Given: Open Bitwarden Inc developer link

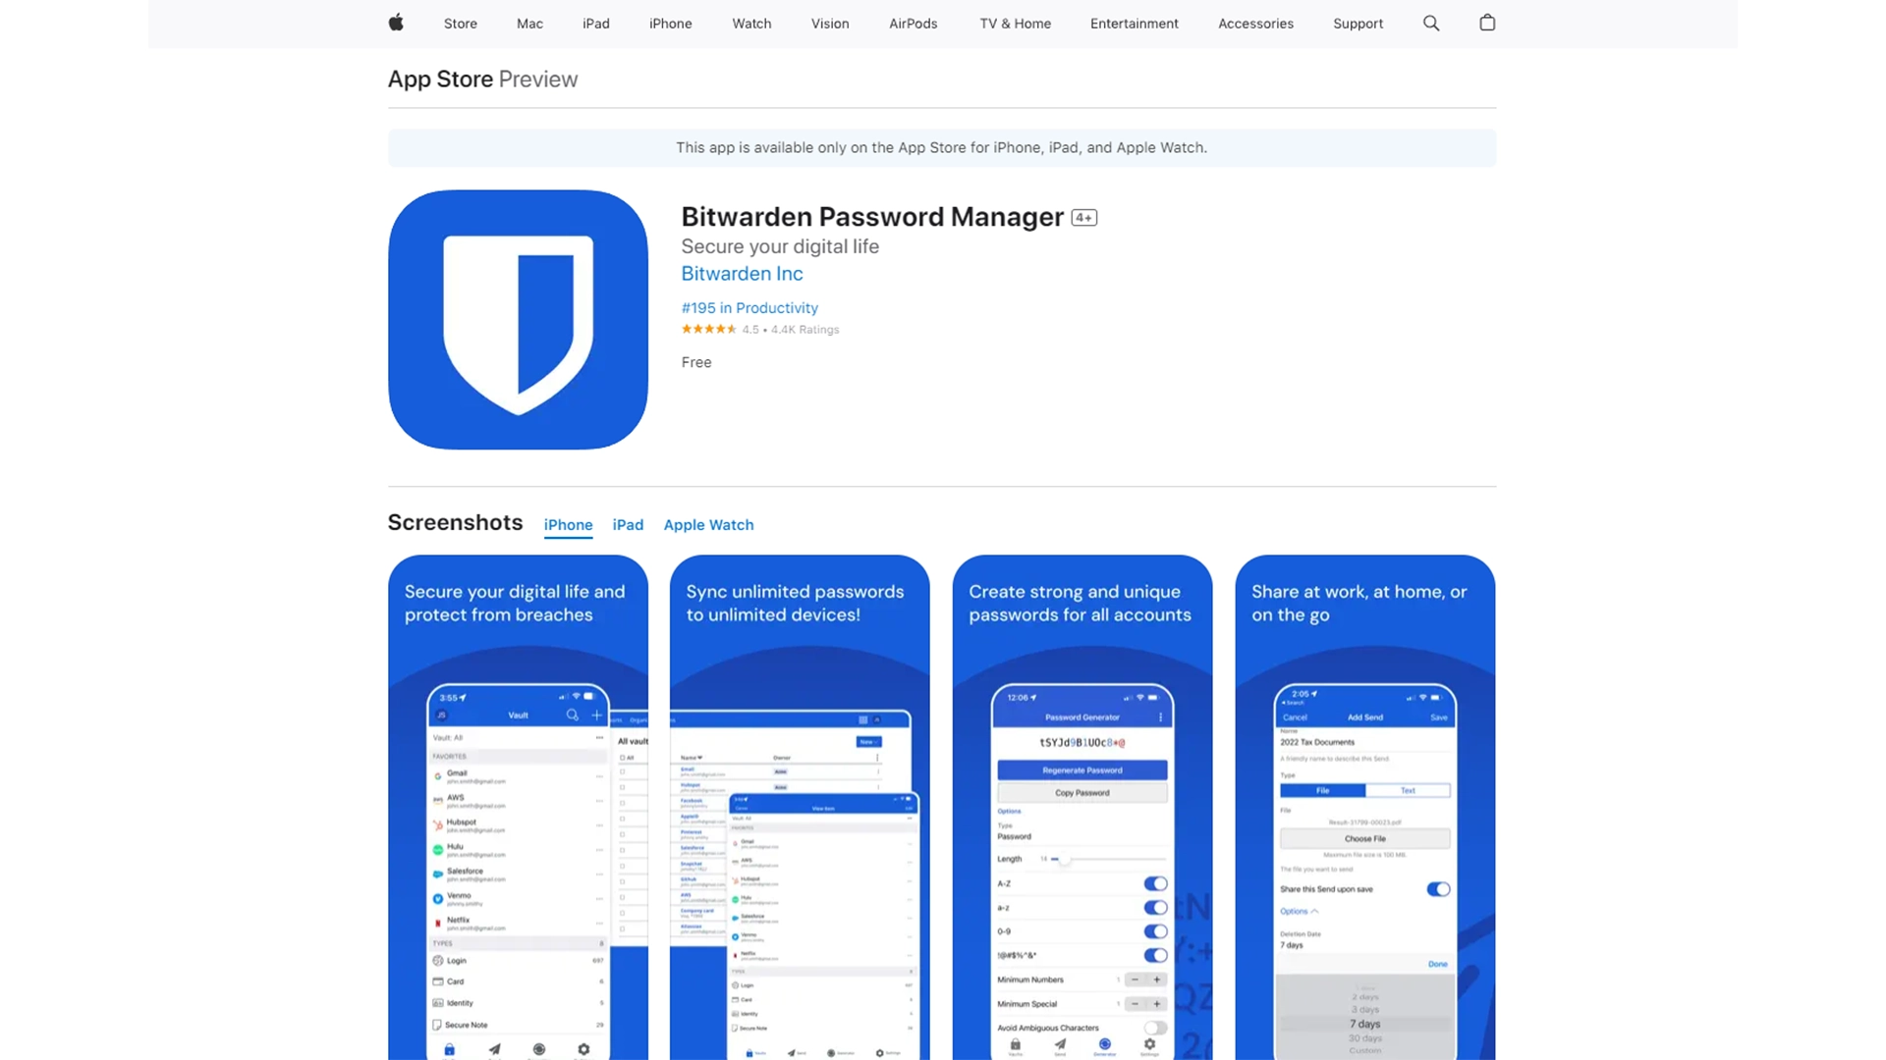Looking at the screenshot, I should pos(743,275).
